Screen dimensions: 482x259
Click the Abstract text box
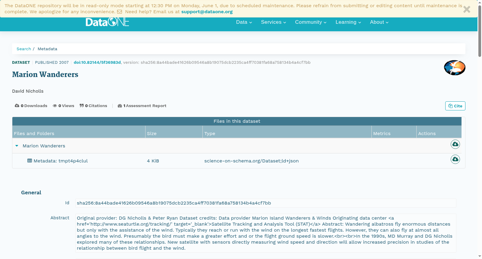(x=266, y=233)
